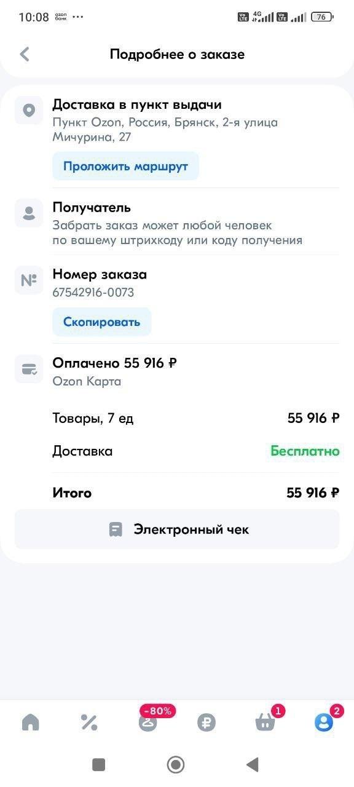This screenshot has height=787, width=354.
Task: Tap the order number 67542916-0073 text
Action: pyautogui.click(x=93, y=293)
